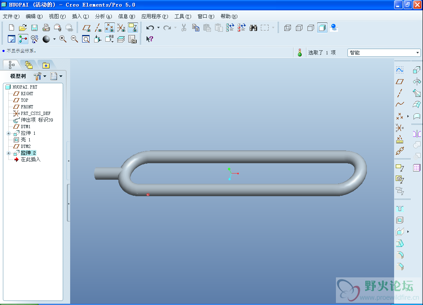The image size is (423, 305).
Task: Refit model to screen
Action: click(86, 39)
